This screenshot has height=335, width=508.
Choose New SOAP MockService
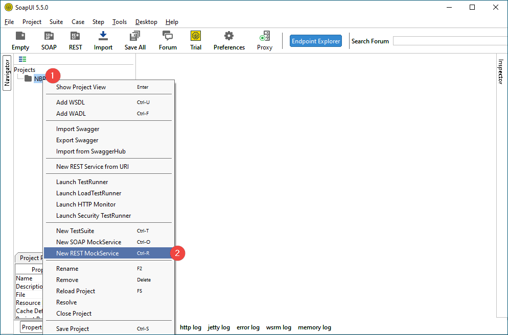pyautogui.click(x=108, y=242)
